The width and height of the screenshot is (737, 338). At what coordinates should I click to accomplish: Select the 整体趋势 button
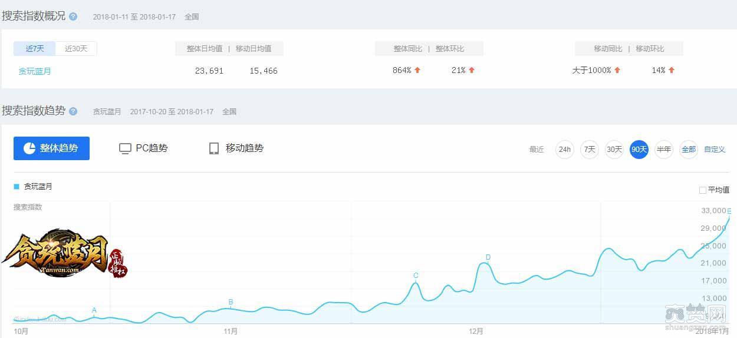(51, 148)
